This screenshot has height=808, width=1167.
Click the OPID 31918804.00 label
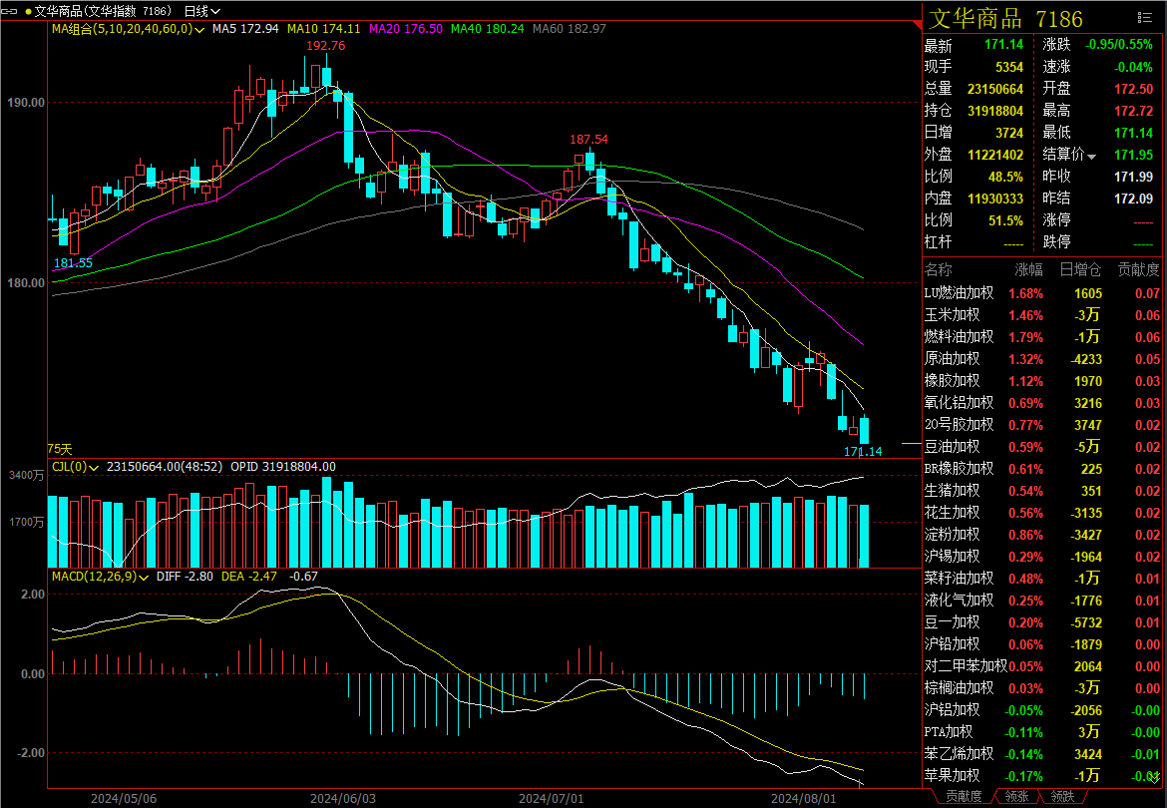pos(283,467)
